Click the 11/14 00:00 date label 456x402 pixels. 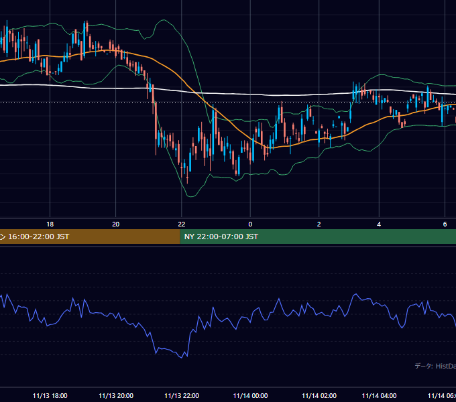tap(250, 395)
